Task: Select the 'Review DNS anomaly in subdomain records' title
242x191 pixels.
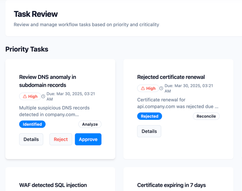Action: [x=48, y=81]
